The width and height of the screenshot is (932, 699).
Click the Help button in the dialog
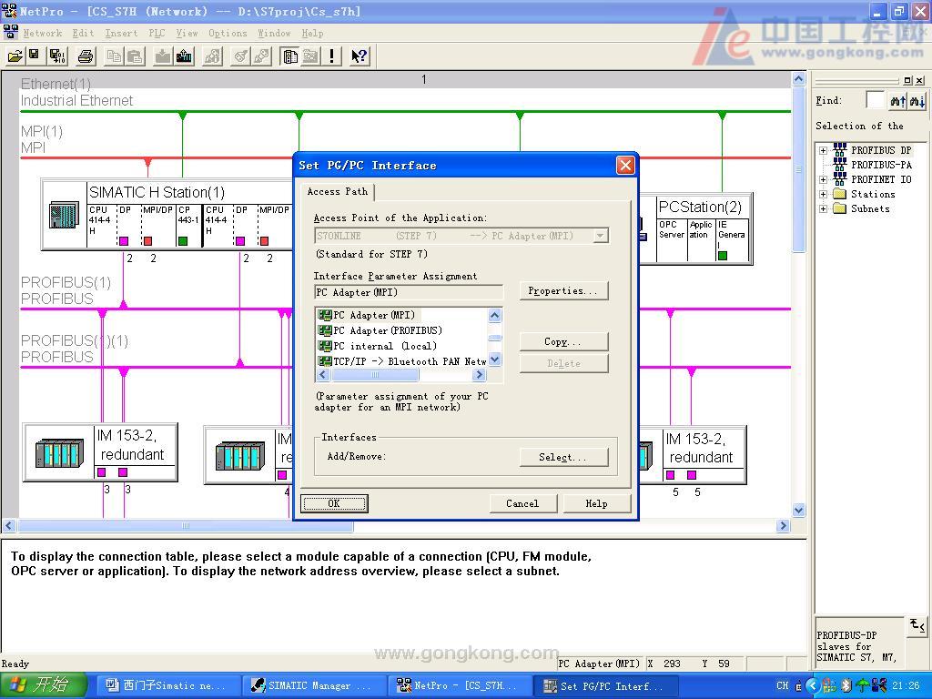point(597,503)
